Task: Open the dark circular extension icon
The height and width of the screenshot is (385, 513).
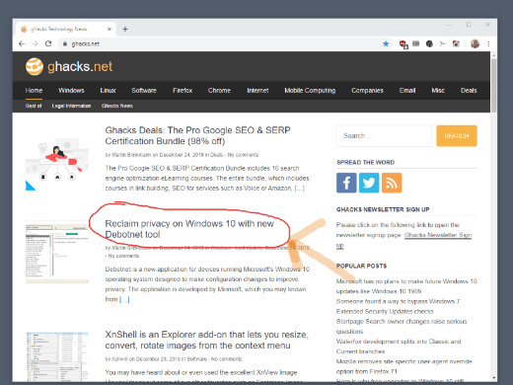Action: (x=429, y=43)
